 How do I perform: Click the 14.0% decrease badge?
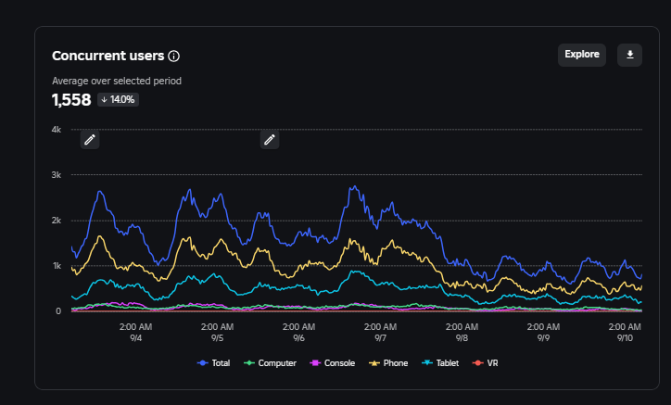[x=118, y=100]
